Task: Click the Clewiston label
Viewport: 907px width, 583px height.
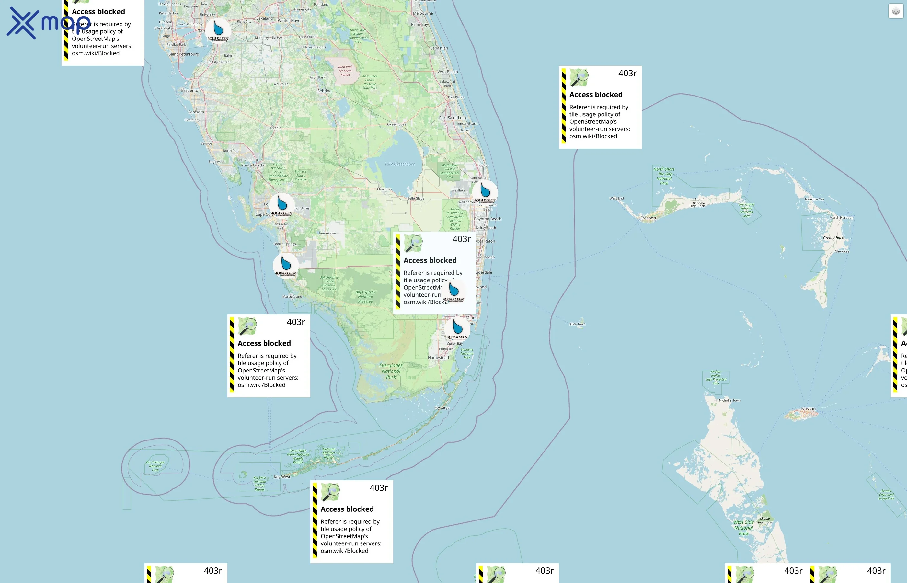Action: (384, 189)
